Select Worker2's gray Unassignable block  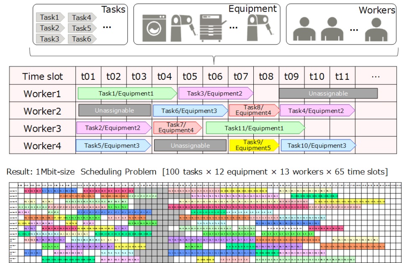[114, 110]
